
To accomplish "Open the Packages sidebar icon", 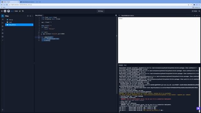I will tap(3, 26).
